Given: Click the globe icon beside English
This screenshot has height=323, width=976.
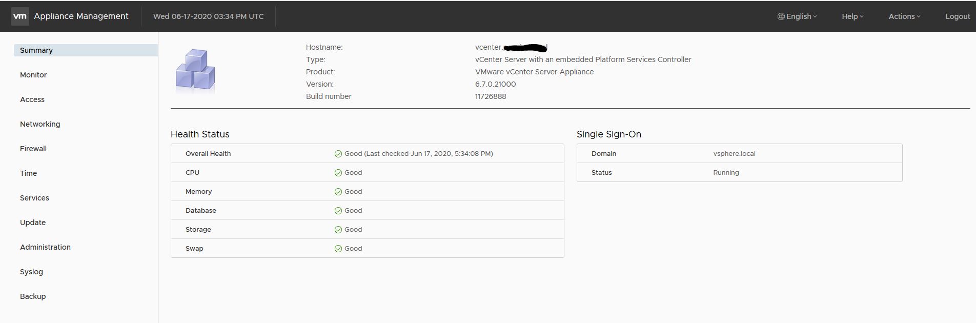Looking at the screenshot, I should click(x=781, y=16).
